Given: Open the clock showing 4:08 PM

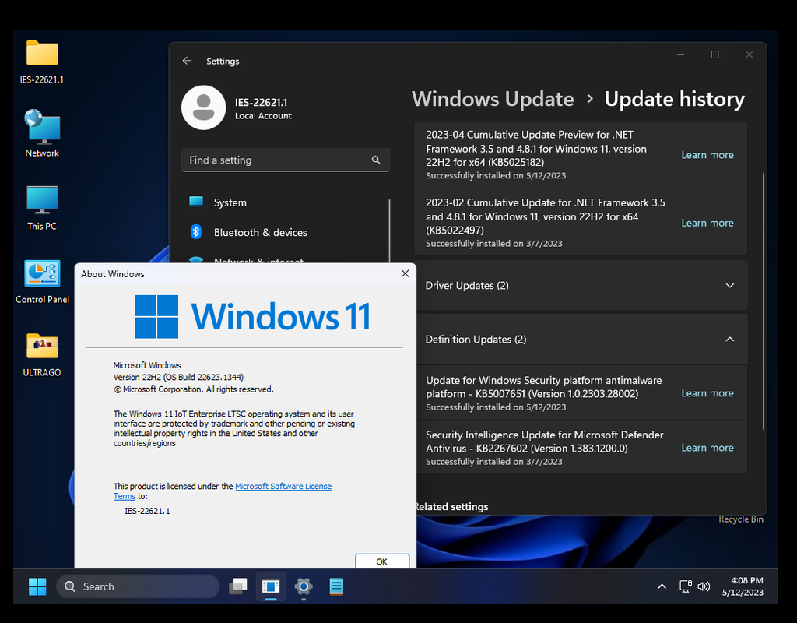Looking at the screenshot, I should pos(743,586).
